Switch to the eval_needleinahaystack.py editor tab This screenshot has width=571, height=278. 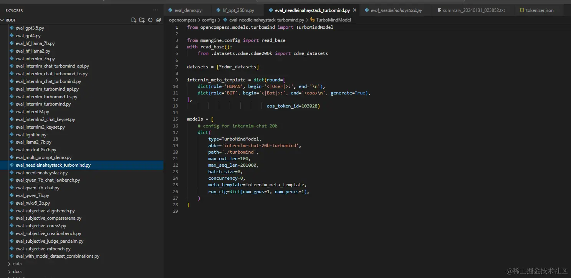point(396,10)
